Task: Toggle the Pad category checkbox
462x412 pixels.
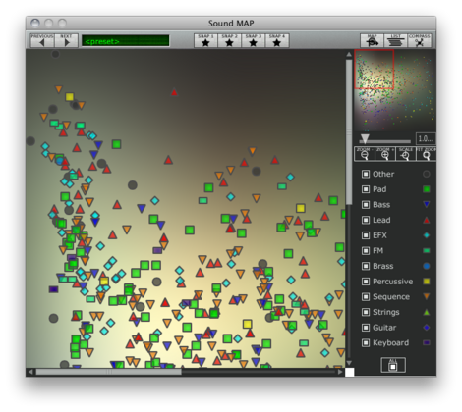Action: click(x=366, y=189)
